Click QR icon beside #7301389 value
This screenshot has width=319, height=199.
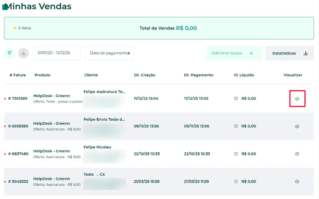tap(236, 99)
